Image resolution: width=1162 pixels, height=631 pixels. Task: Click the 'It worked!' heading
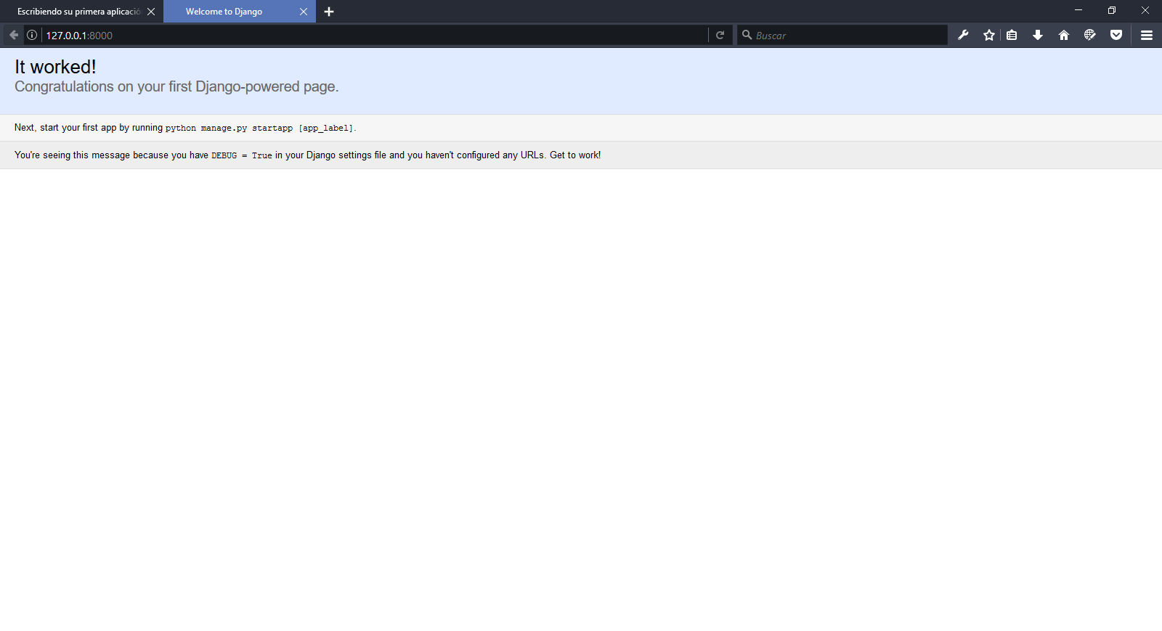pyautogui.click(x=55, y=67)
